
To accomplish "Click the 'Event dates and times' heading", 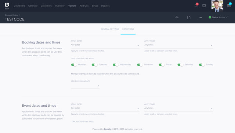I will click(39, 106).
